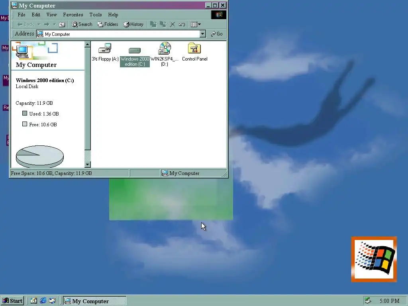Show the Folders pane
The height and width of the screenshot is (306, 408).
(x=108, y=24)
